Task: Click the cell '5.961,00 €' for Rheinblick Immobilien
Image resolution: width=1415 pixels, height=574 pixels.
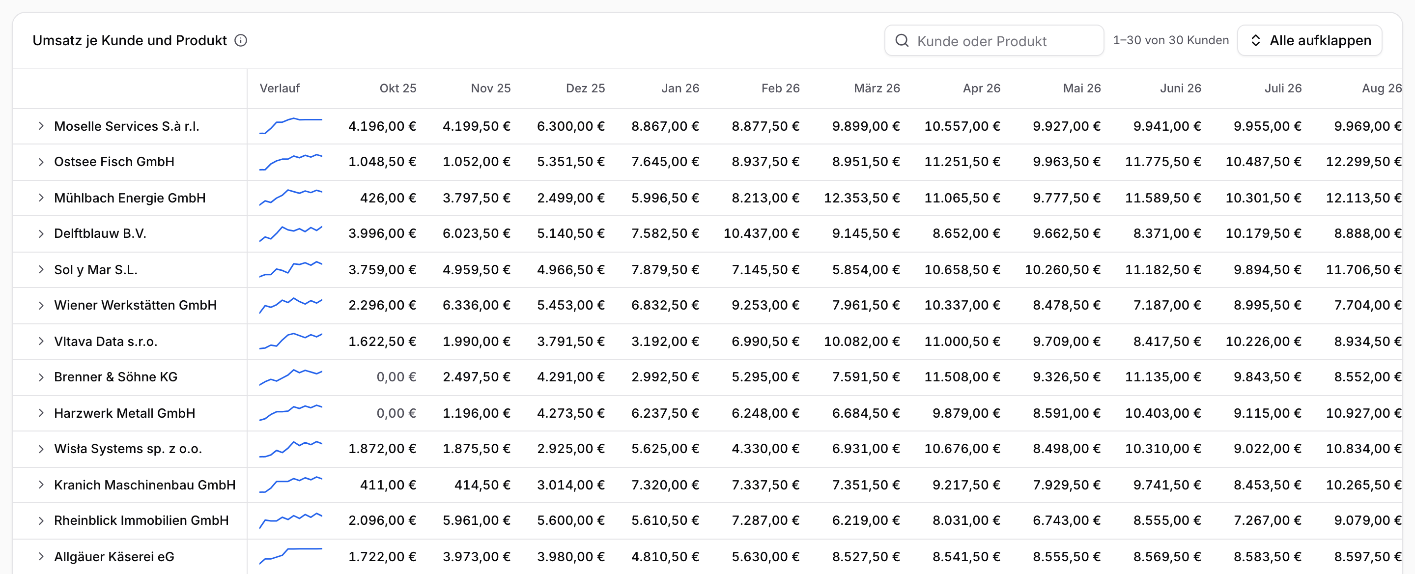Action: click(x=476, y=520)
